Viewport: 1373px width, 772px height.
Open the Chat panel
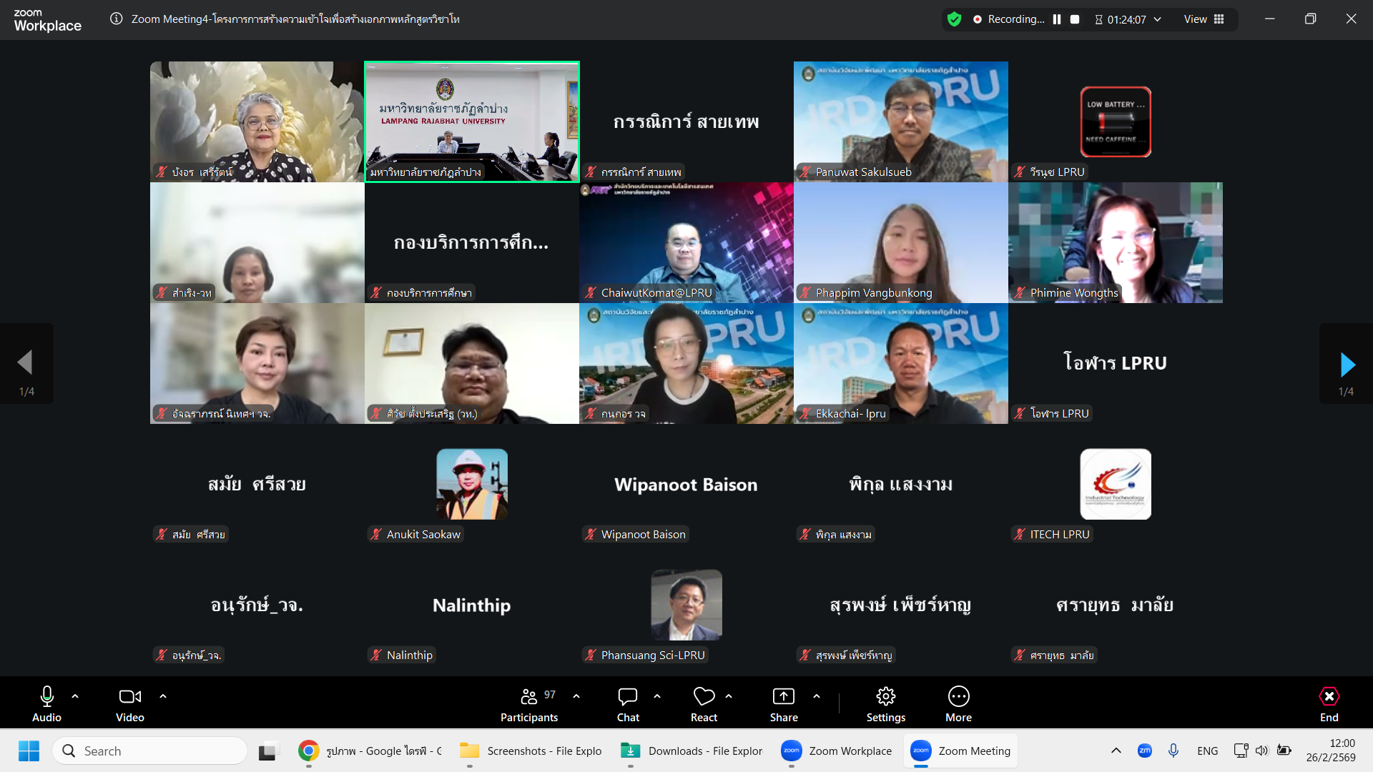click(628, 704)
